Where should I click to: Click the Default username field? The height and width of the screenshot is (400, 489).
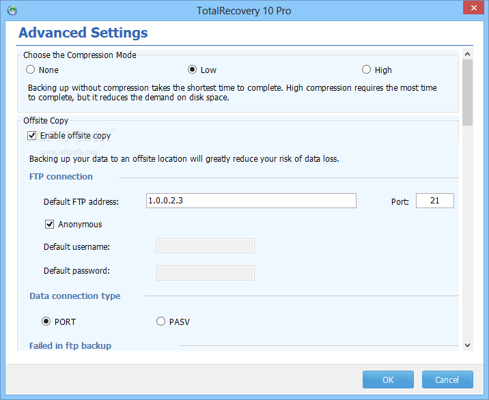[x=205, y=246]
